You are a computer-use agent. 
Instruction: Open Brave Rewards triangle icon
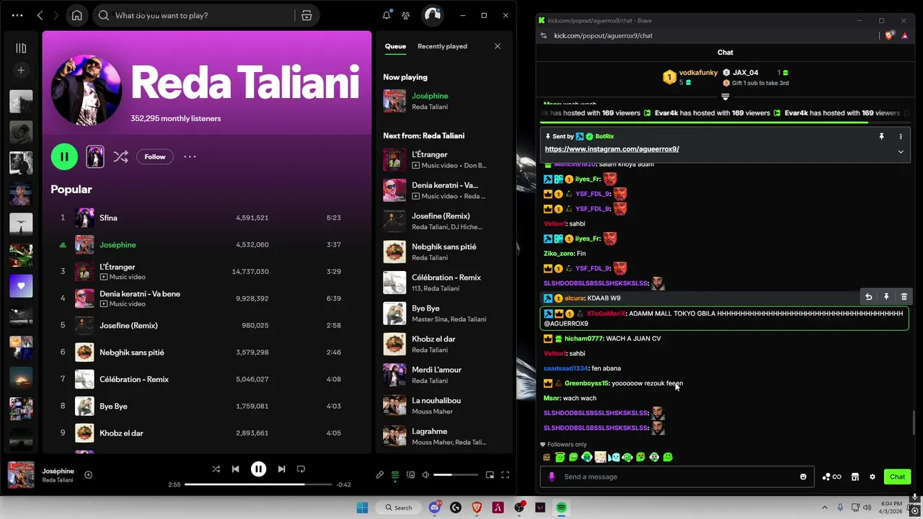(906, 35)
